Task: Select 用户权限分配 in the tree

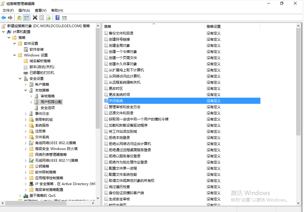Action: 51,102
